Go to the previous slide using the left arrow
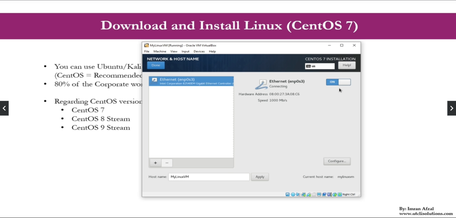Screen dimensions: 456x218 tap(4, 108)
